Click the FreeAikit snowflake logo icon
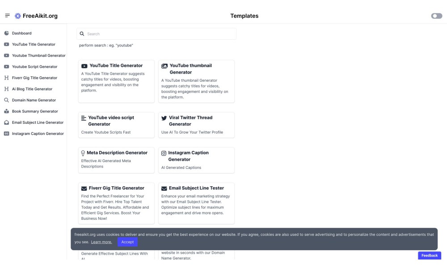The image size is (447, 268). click(18, 16)
